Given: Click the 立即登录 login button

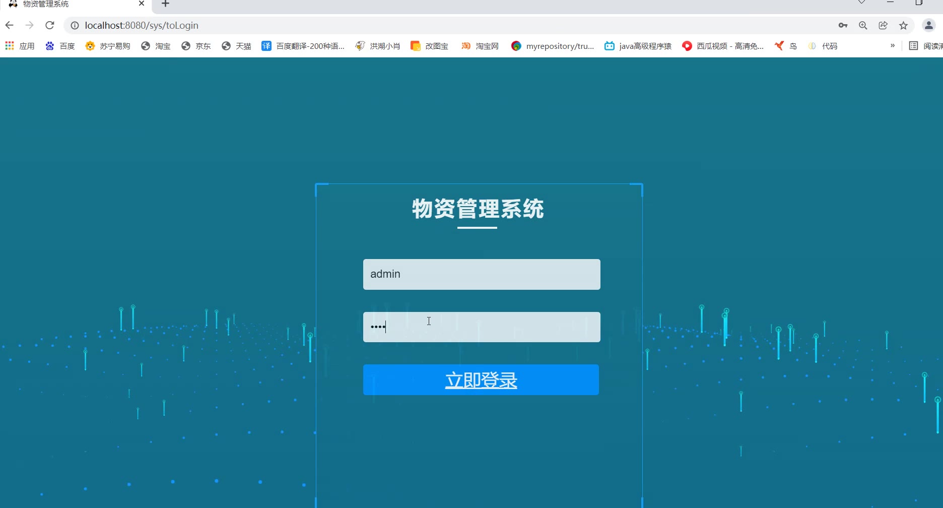Looking at the screenshot, I should pos(481,379).
